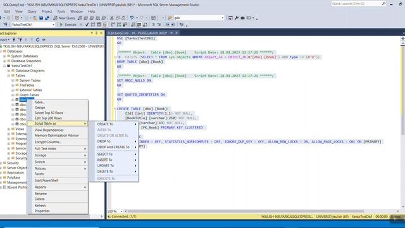Click the Activity Monitor icon in Object Explorer toolbar
Image resolution: width=405 pixels, height=228 pixels.
(44, 40)
